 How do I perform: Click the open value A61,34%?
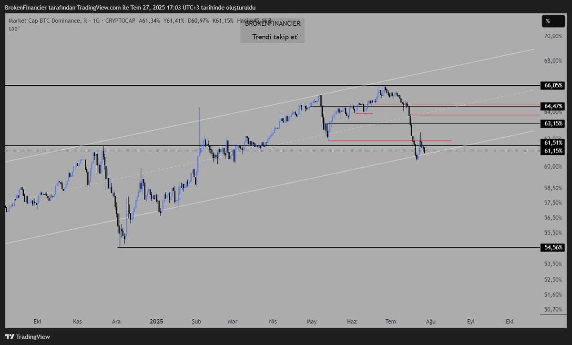click(x=150, y=21)
